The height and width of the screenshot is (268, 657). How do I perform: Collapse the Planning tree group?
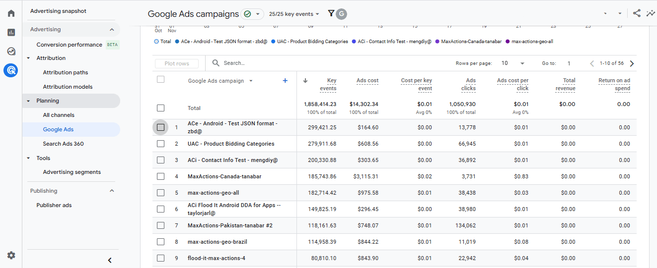28,101
